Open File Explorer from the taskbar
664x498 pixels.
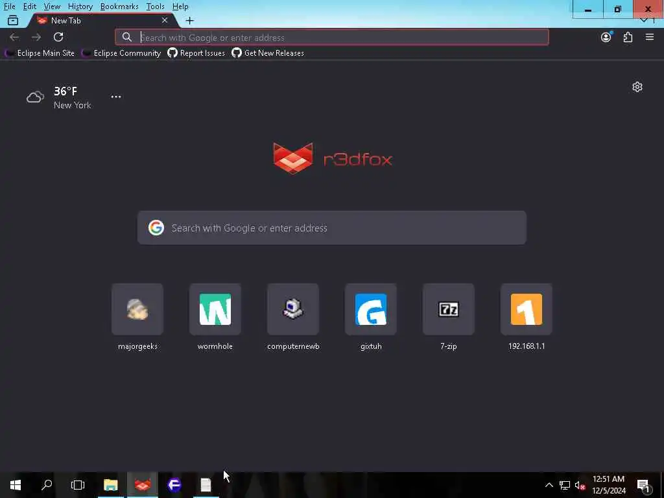[110, 485]
